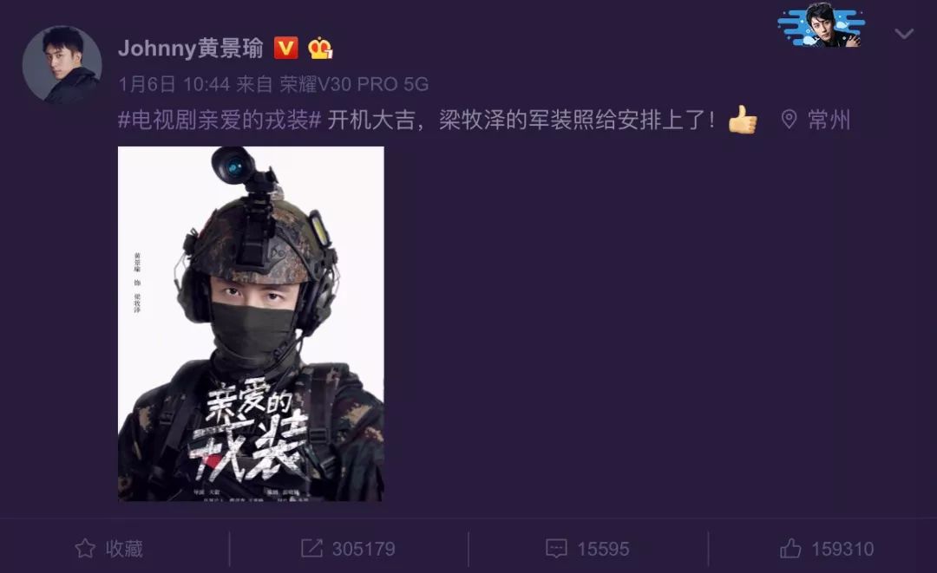Screen dimensions: 937x573
Task: Click the Johnny黄景瑜 username link
Action: 191,48
